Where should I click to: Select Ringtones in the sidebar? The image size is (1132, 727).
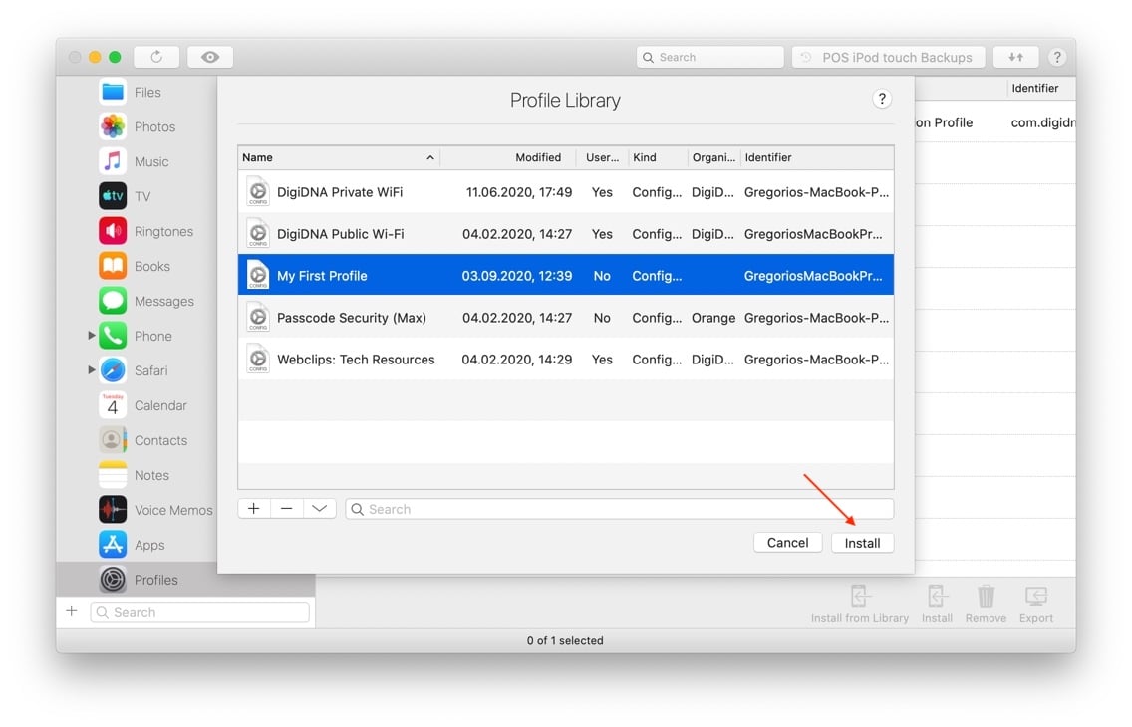(163, 231)
